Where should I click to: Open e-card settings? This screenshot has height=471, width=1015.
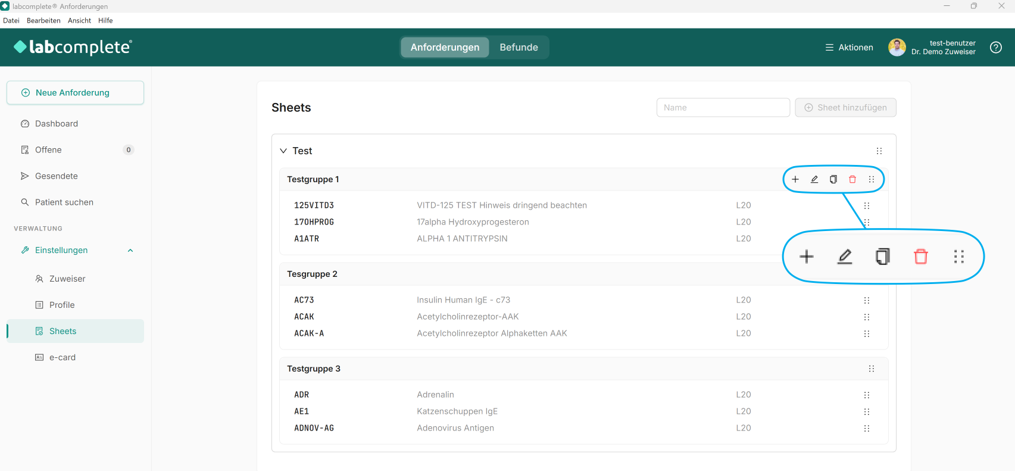pos(75,357)
